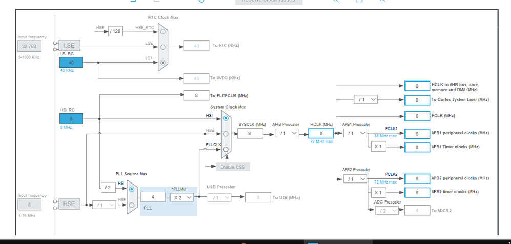Viewport: 511px width, 244px height.
Task: Select HSI in PLL Source Mux
Action: click(132, 189)
